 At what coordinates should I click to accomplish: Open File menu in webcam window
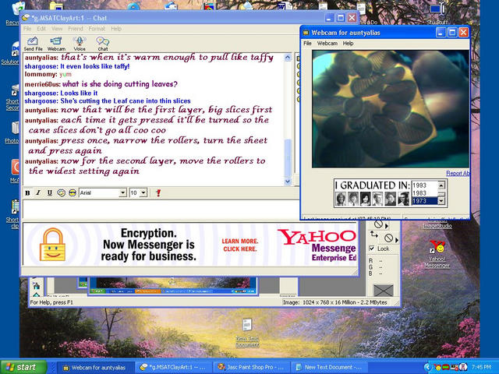point(307,44)
